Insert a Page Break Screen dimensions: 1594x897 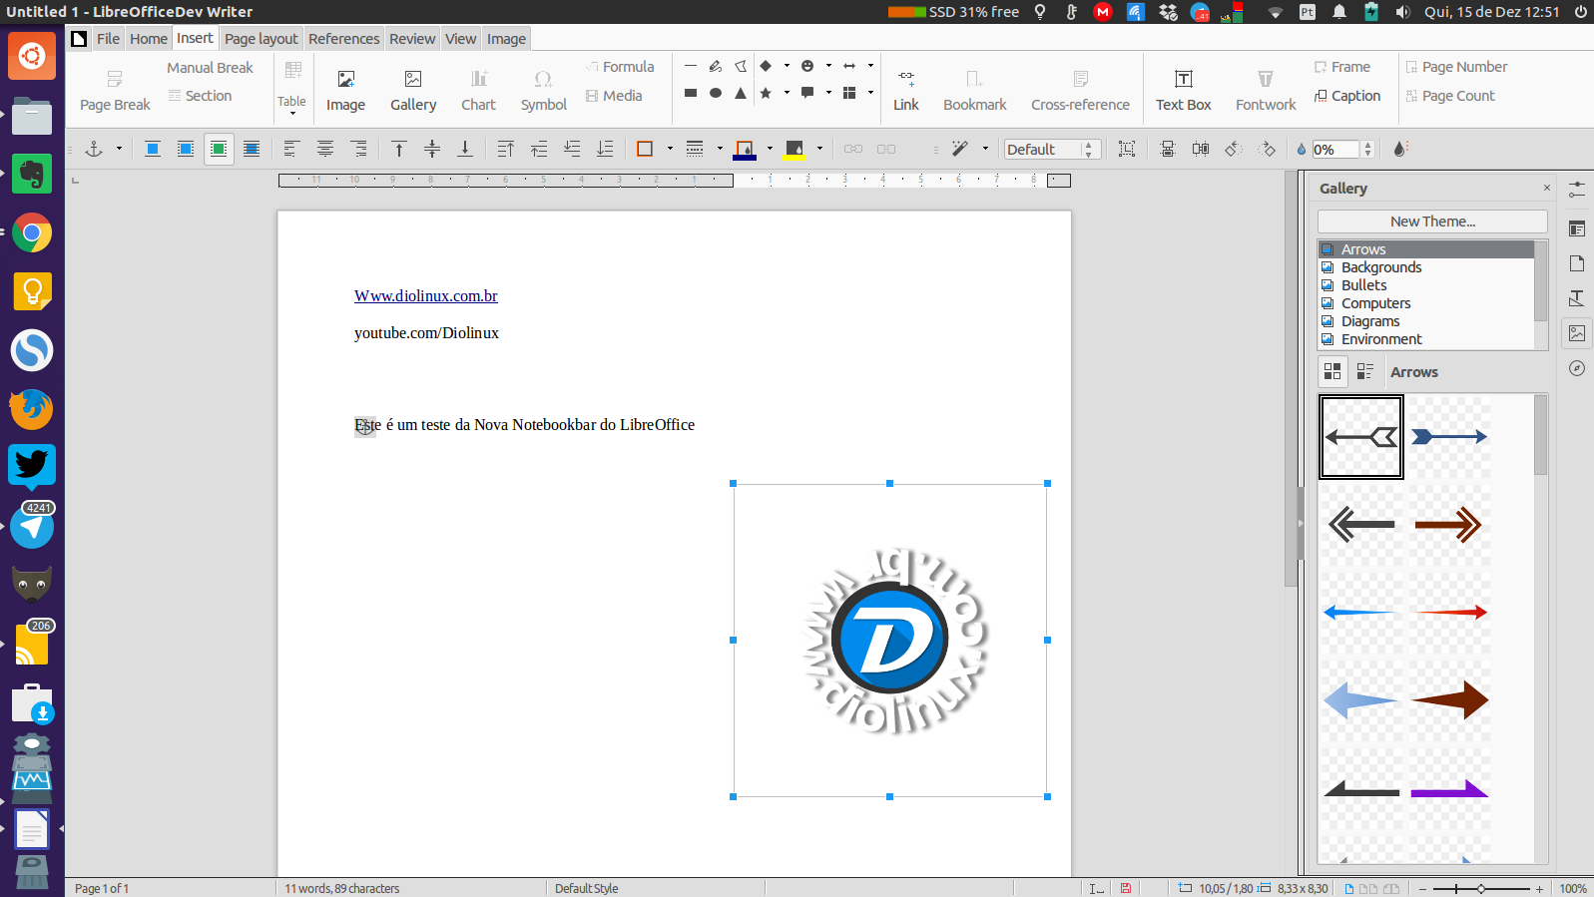(115, 90)
